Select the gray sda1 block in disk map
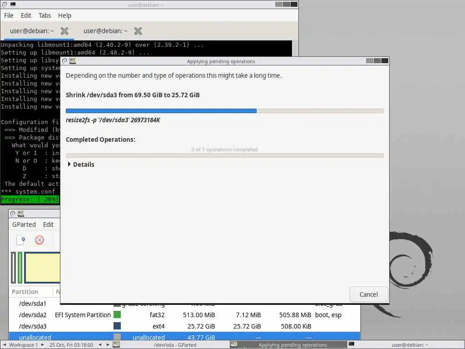Viewport: 465px width, 349px height. click(13, 267)
